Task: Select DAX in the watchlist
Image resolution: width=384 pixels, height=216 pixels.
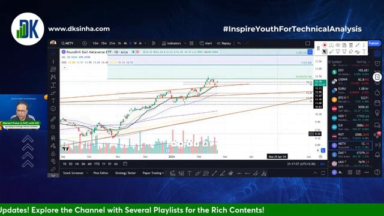Action: [x=350, y=154]
